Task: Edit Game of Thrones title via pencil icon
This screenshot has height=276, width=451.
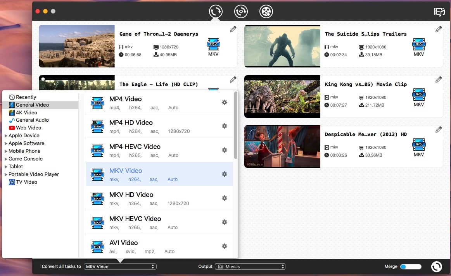Action: (233, 29)
